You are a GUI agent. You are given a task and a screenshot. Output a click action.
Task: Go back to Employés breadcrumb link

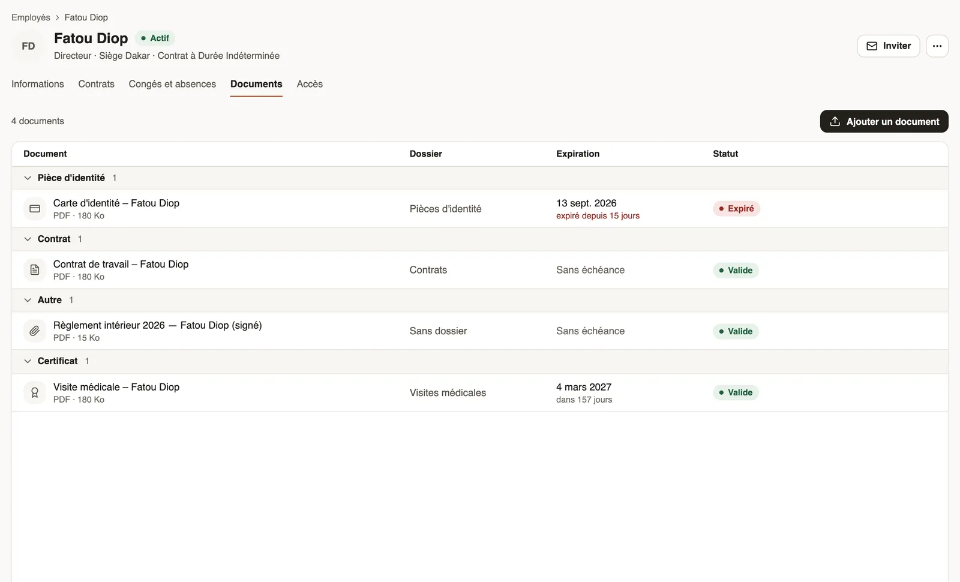point(31,17)
